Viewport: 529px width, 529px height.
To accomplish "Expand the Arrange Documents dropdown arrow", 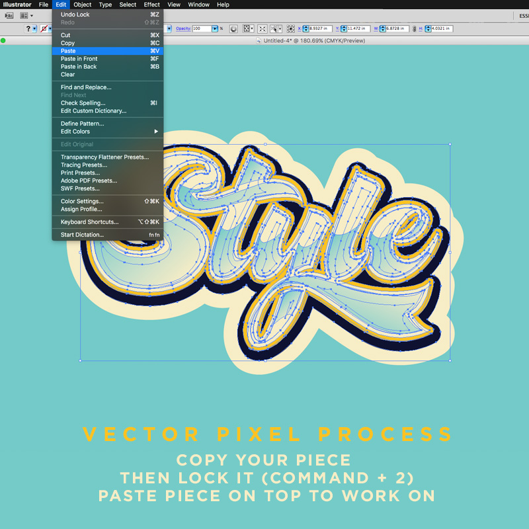I will [x=32, y=15].
